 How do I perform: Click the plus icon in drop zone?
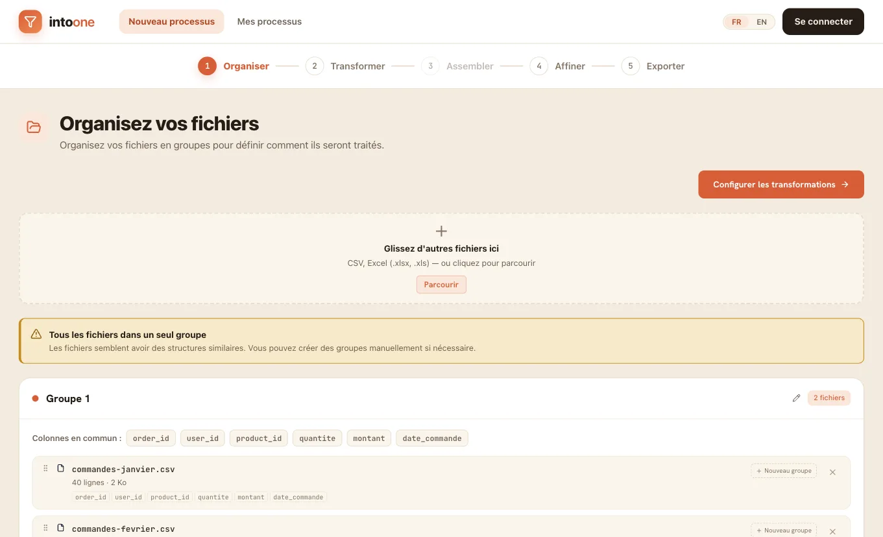point(441,231)
